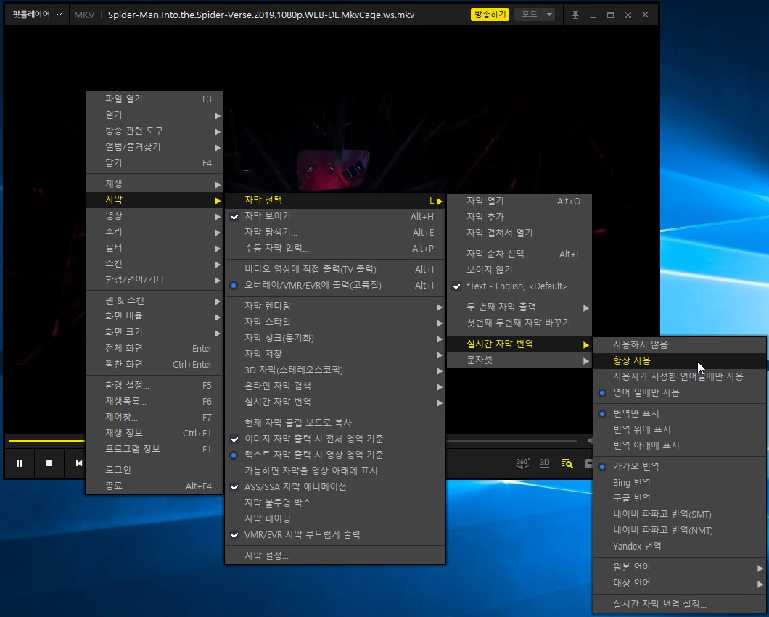The height and width of the screenshot is (617, 769).
Task: Stop the video with the stop button
Action: [49, 463]
